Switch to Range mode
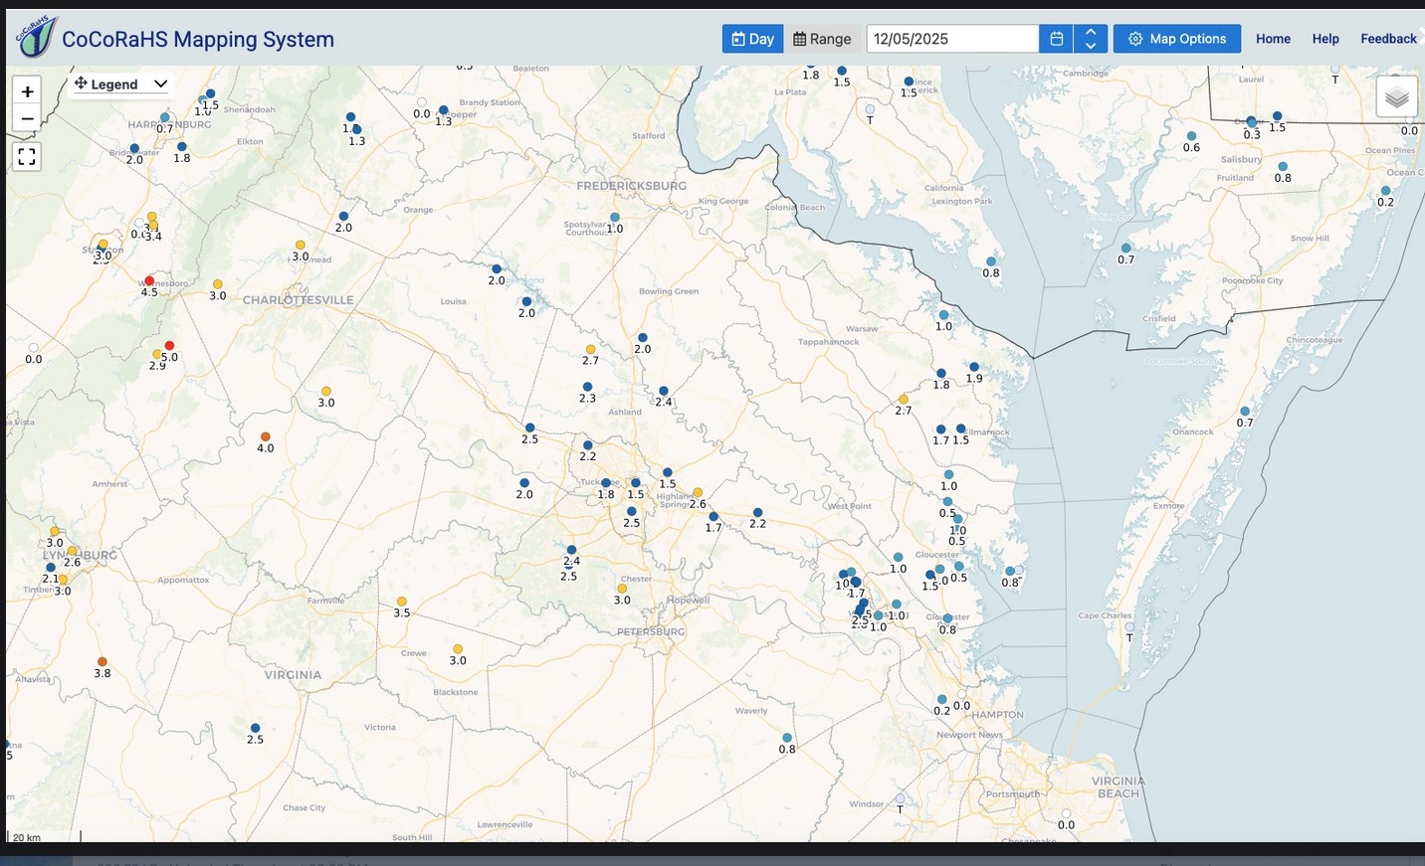Image resolution: width=1425 pixels, height=866 pixels. pos(822,39)
